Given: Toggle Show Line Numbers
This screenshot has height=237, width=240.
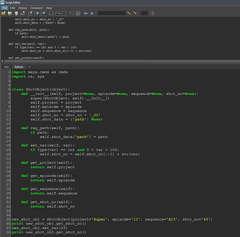Looking at the screenshot, I should (x=78, y=13).
